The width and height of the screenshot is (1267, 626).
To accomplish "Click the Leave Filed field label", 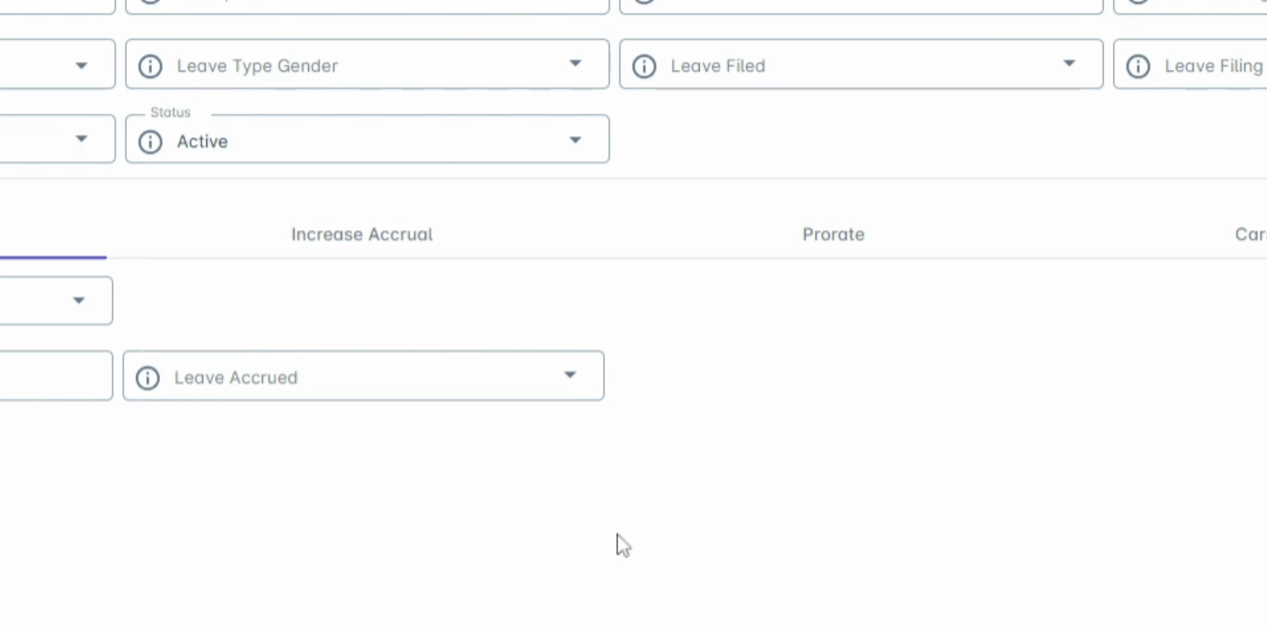I will pos(718,66).
